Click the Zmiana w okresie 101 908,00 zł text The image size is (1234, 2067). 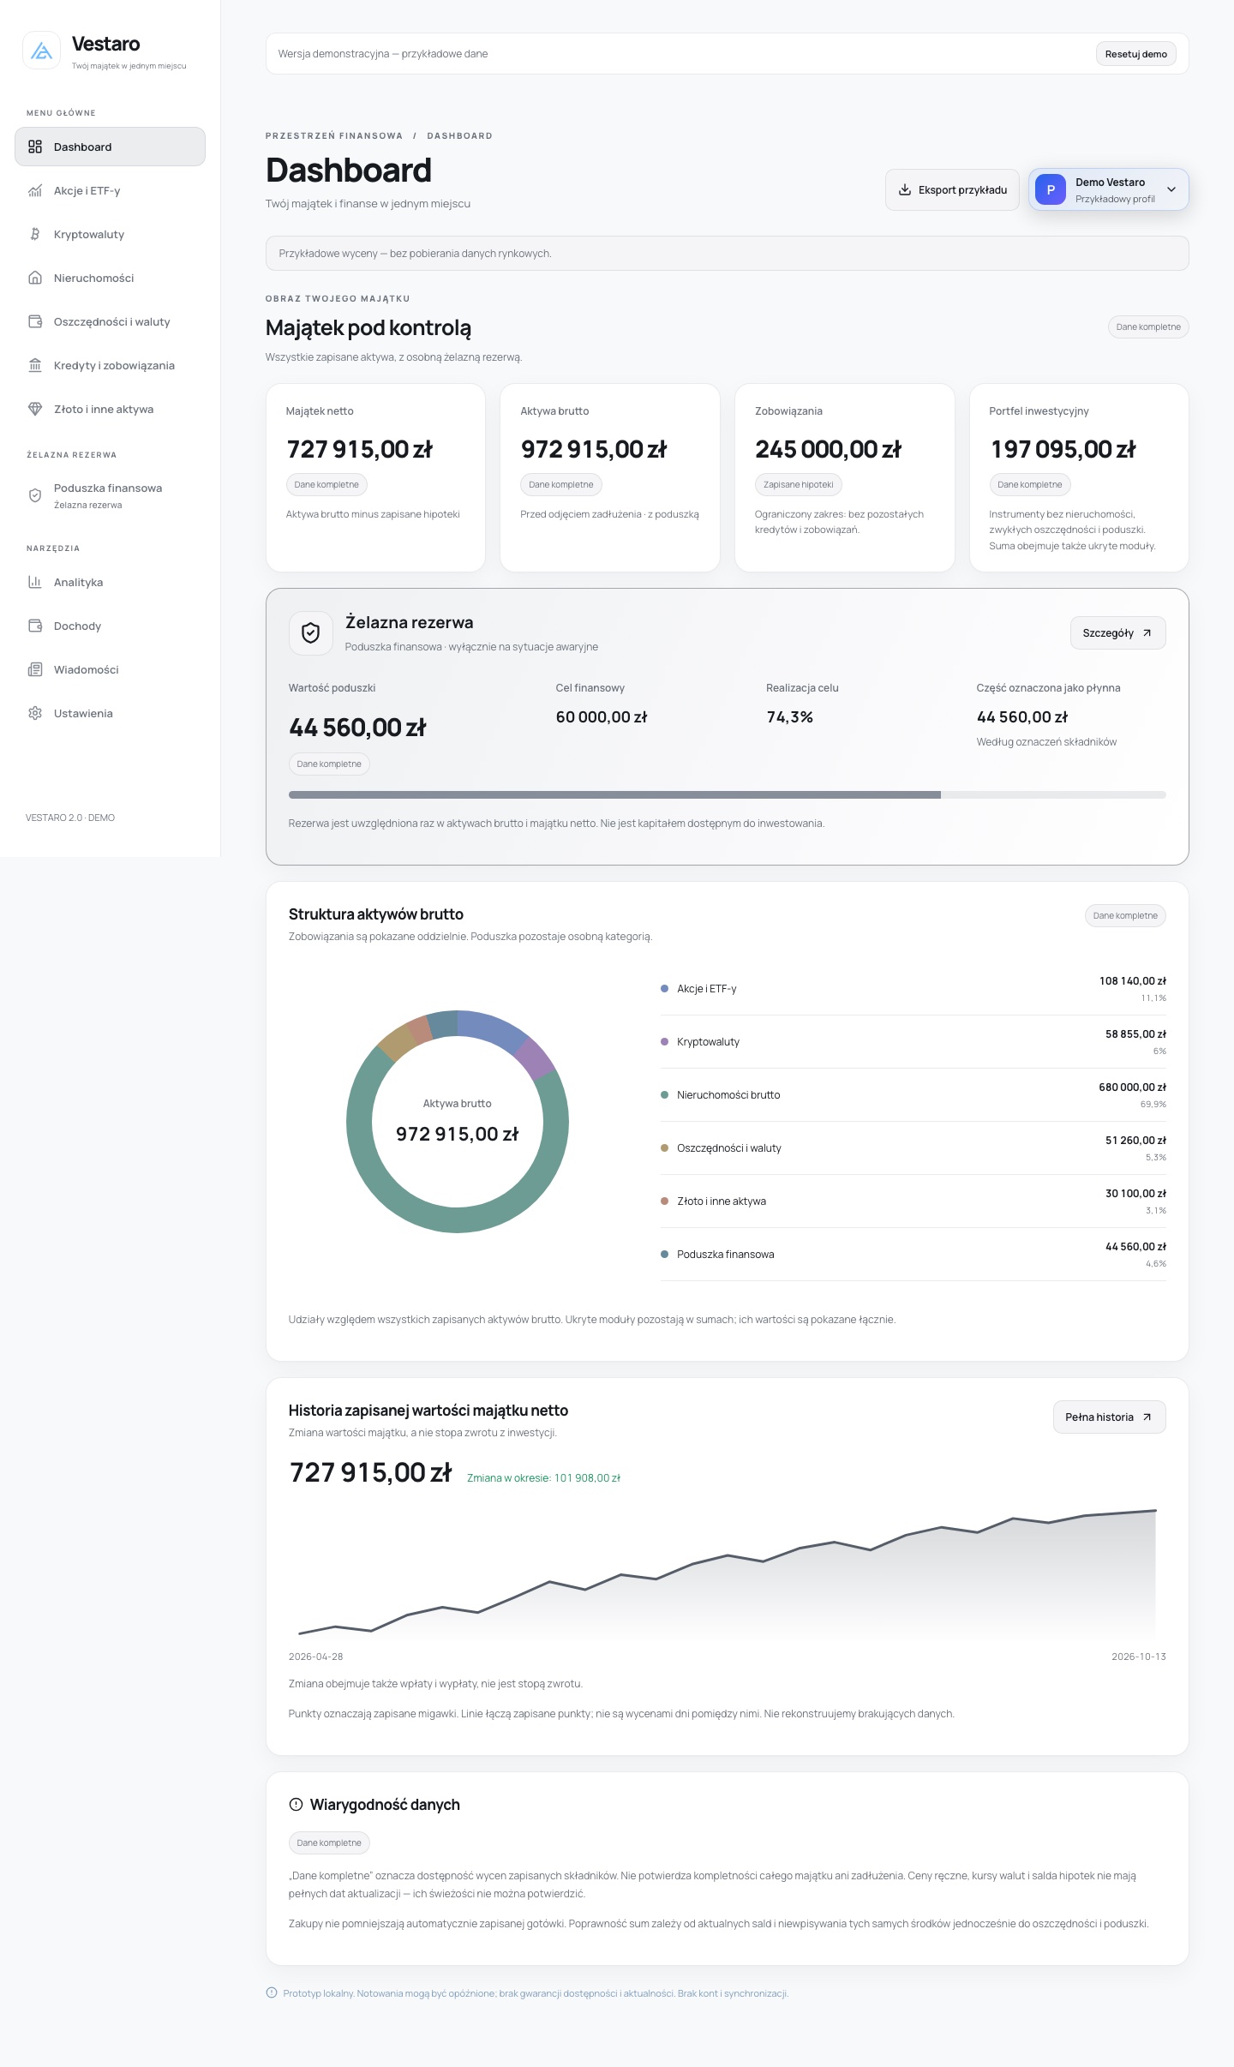click(x=543, y=1477)
